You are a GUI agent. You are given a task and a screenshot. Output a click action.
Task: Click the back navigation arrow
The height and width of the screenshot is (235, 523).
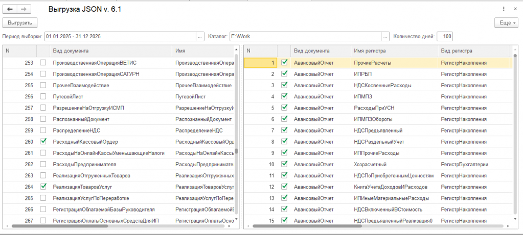tap(10, 9)
